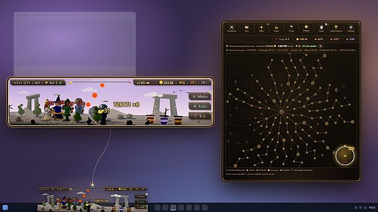The width and height of the screenshot is (378, 212).
Task: Click the helmeted enemy knight
Action: click(x=104, y=114)
